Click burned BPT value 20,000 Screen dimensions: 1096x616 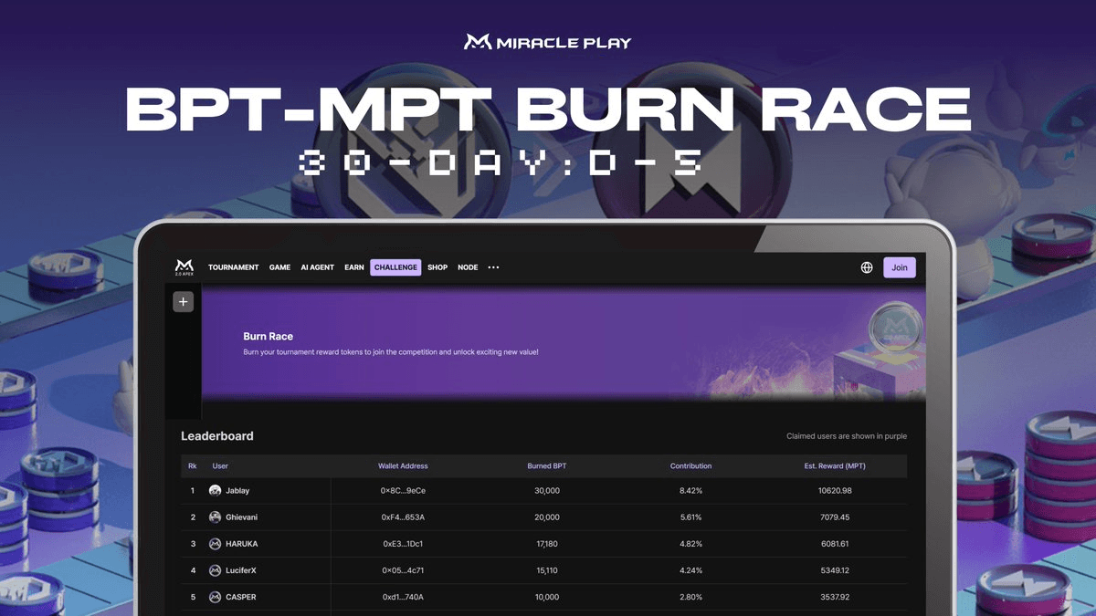point(547,517)
